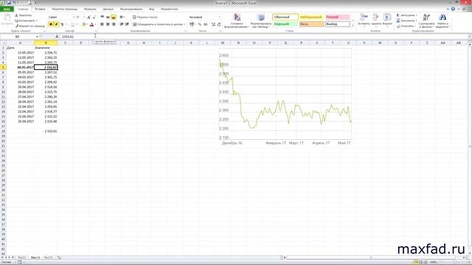Open the Formulas (Формулы) ribbon tab

click(x=90, y=9)
